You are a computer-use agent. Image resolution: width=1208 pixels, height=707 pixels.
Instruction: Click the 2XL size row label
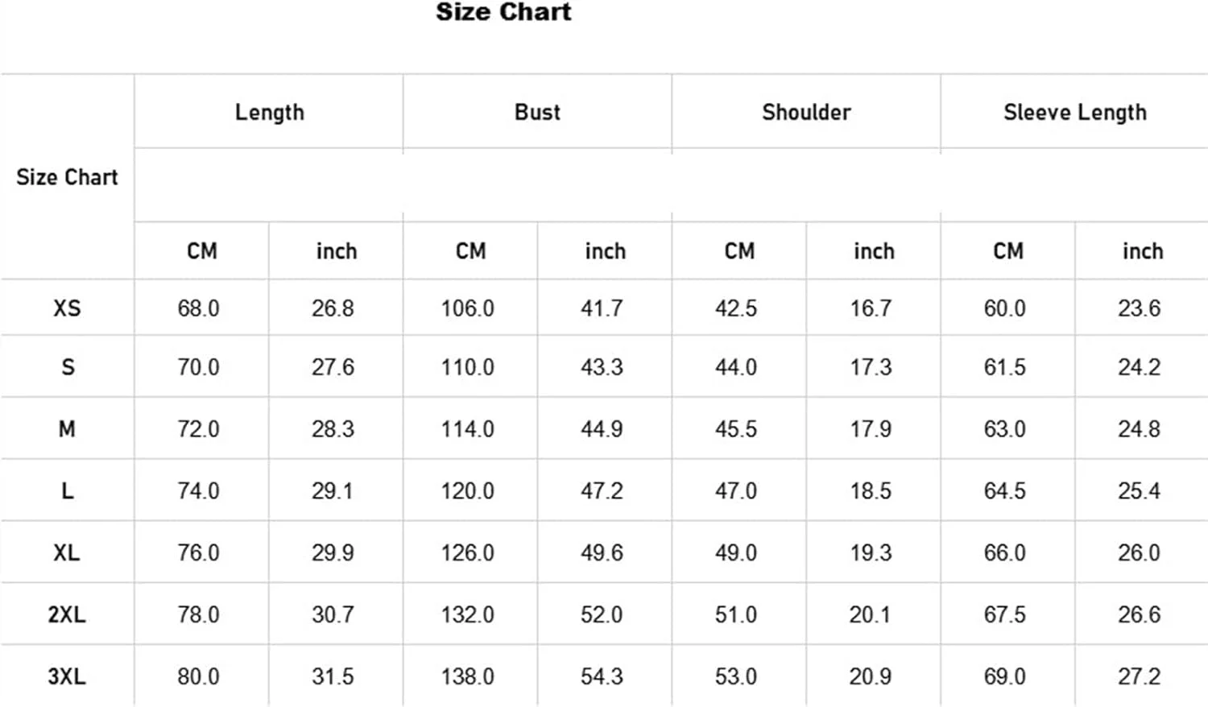(67, 614)
